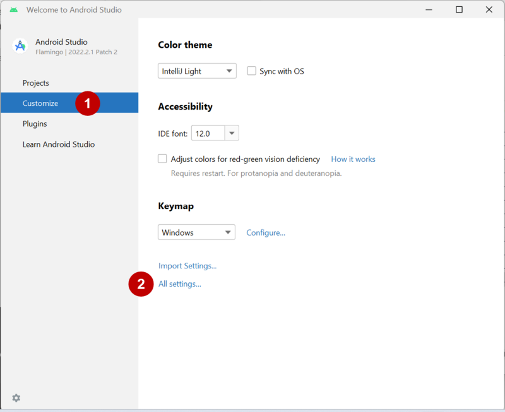This screenshot has height=412, width=505.
Task: Click the IDE font 12.0 value field
Action: point(208,133)
